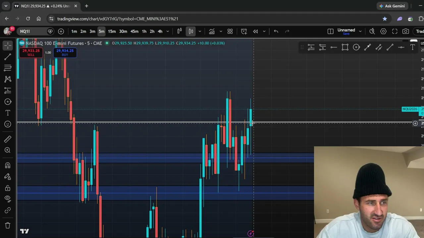
Task: Select the arrow tool in favorites bar
Action: [367, 48]
